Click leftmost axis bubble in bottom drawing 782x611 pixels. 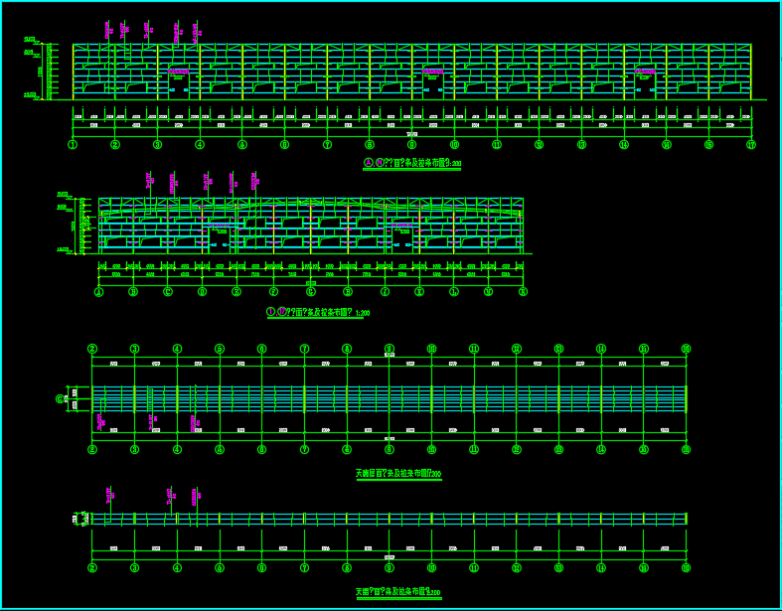92,567
